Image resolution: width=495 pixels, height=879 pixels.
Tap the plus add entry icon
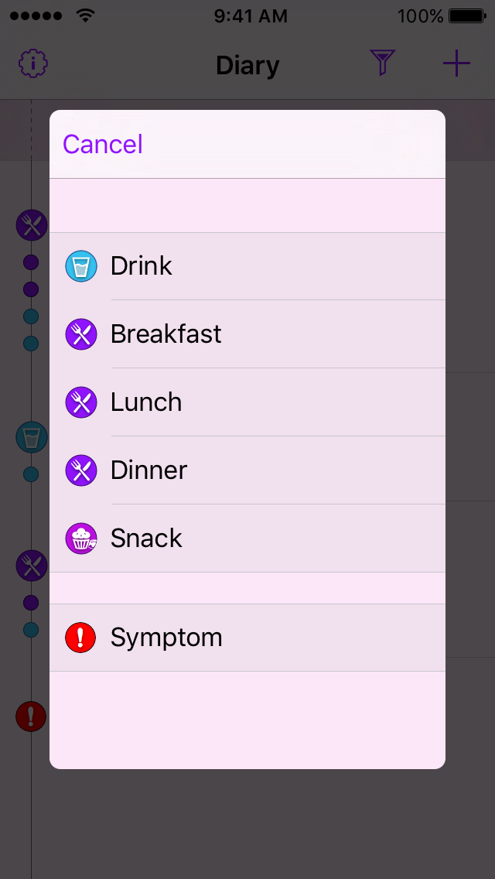tap(456, 63)
